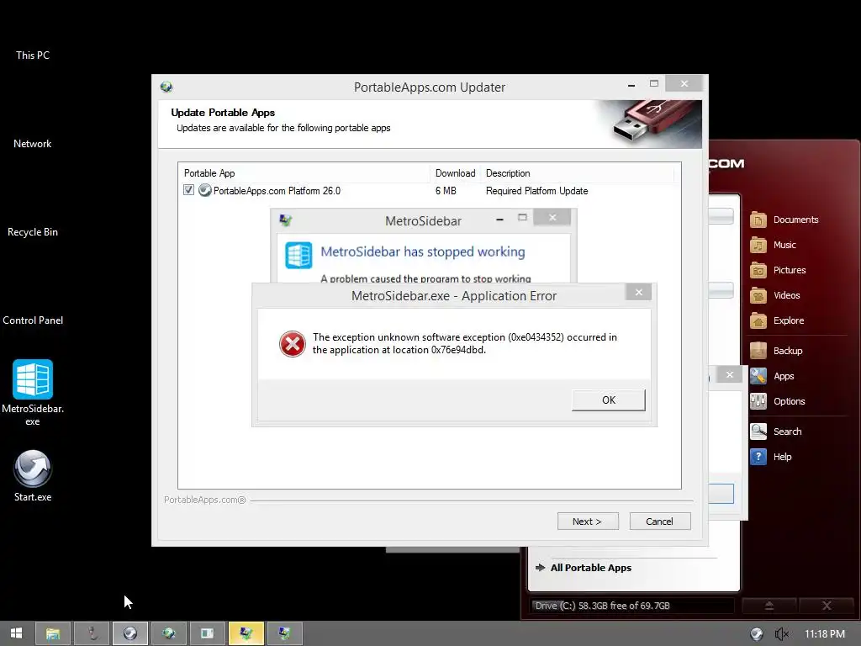Select the Portable App column header
This screenshot has width=861, height=646.
pyautogui.click(x=304, y=173)
